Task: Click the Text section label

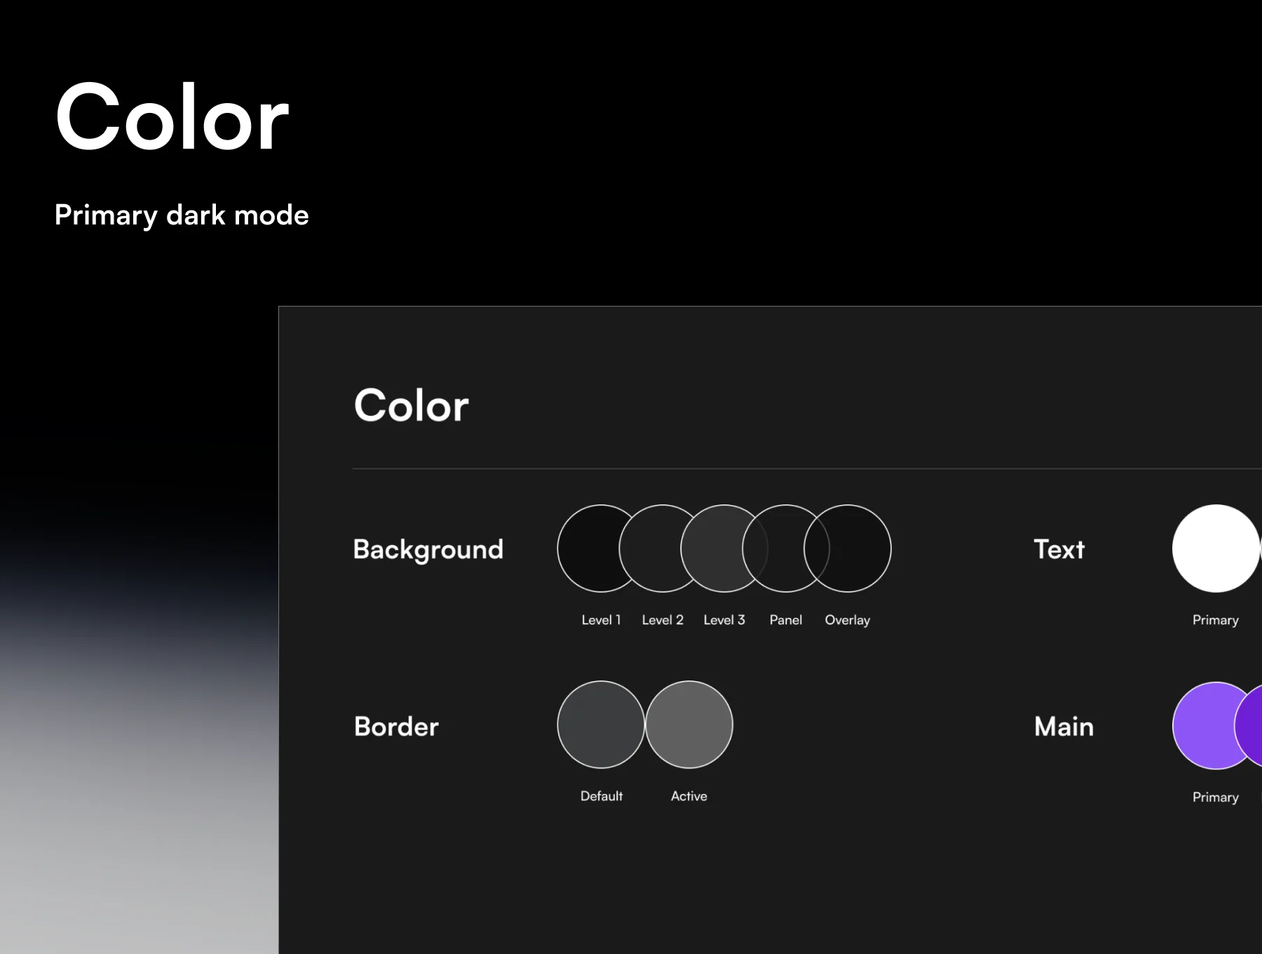Action: click(1059, 549)
